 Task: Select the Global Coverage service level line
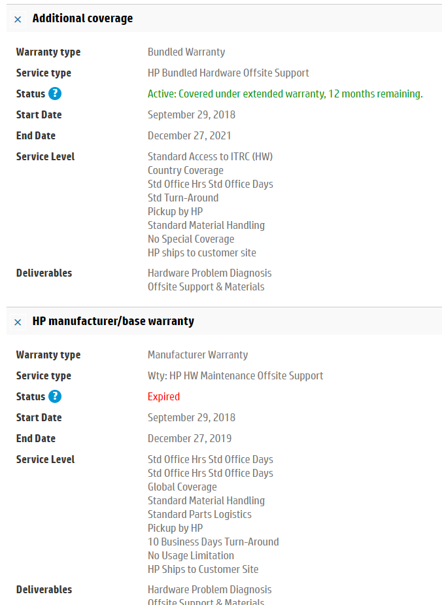click(182, 487)
